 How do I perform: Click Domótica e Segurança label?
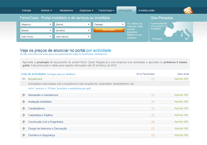click(x=41, y=135)
